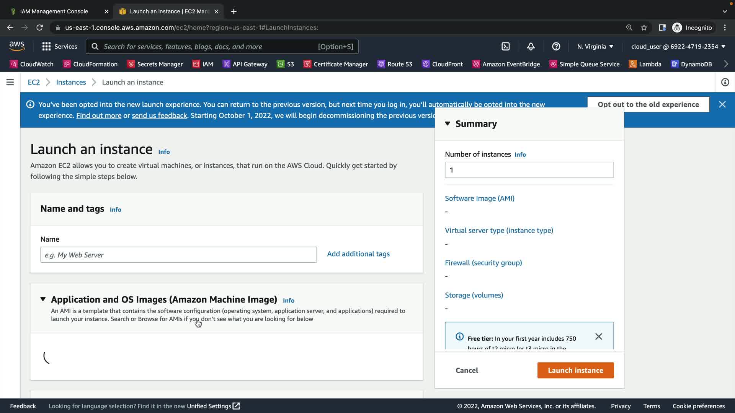
Task: Click the AWS logo home icon
Action: (17, 46)
